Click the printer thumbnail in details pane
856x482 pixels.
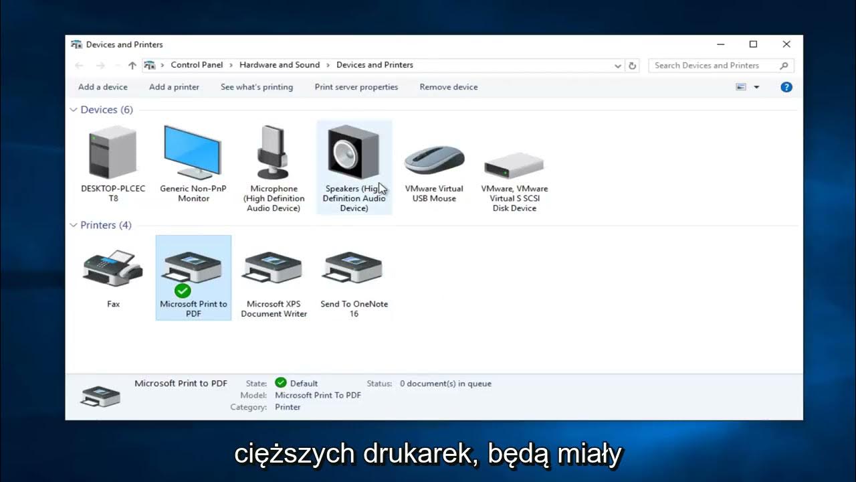[x=100, y=395]
